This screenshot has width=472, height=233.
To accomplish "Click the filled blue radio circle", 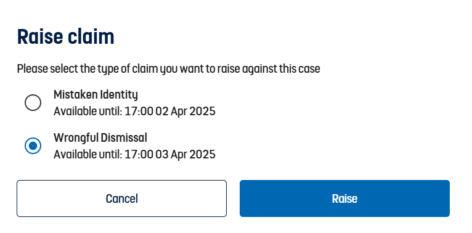I will (33, 145).
